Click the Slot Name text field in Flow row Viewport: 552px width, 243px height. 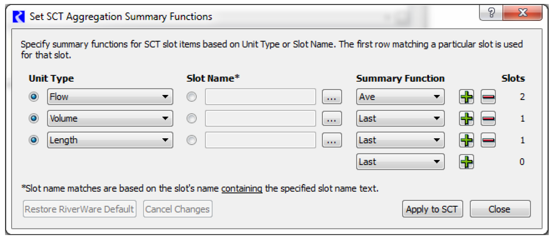[x=261, y=97]
